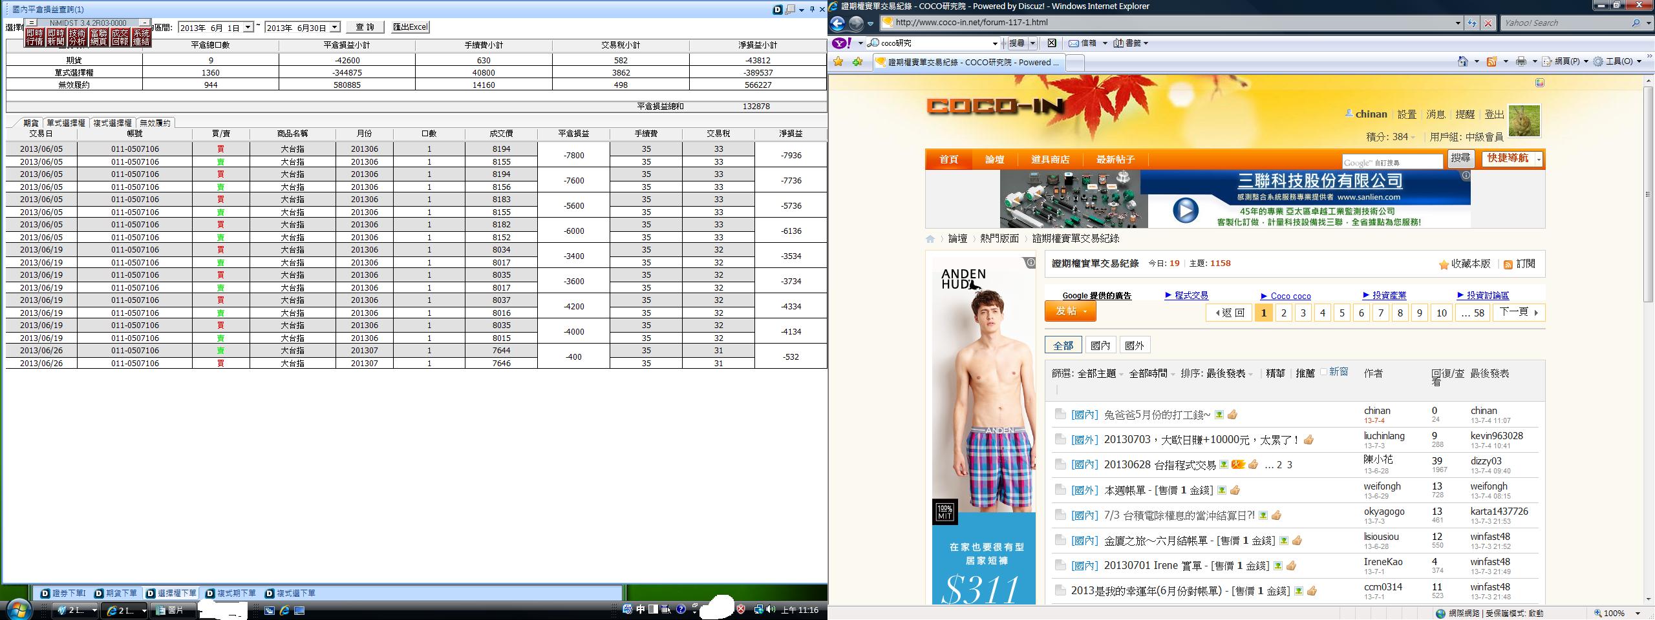The image size is (1655, 620).
Task: Open the new blank tab in IE
Action: click(1074, 63)
